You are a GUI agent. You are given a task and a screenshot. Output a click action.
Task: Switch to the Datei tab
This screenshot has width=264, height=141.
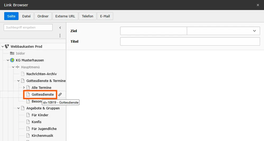26,16
